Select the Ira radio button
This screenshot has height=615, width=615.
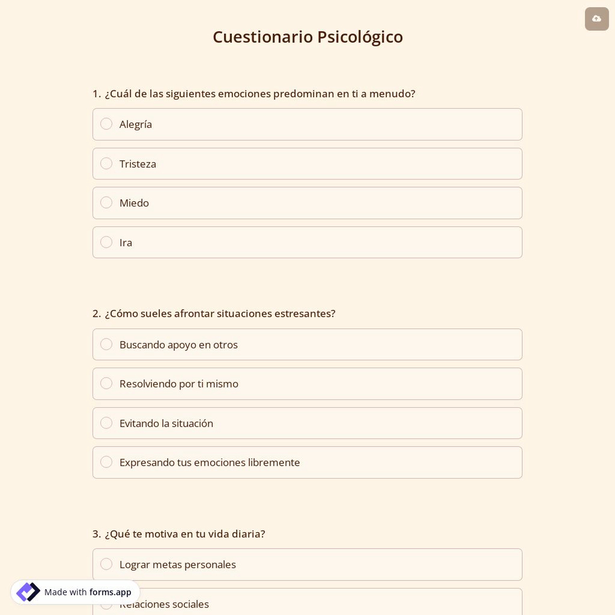coord(106,242)
